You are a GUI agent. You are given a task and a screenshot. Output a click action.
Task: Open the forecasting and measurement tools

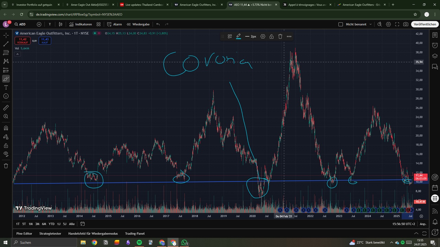click(x=6, y=70)
